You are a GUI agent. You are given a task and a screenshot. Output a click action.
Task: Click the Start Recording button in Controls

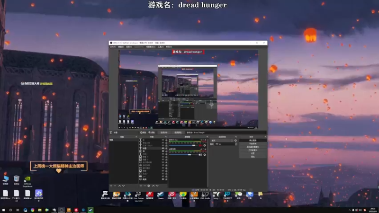pos(253,144)
